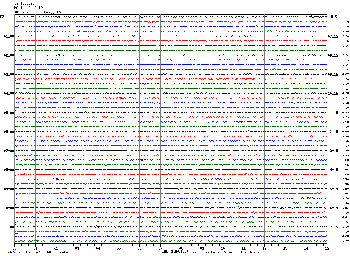Click the 11:00 CST time label
The image size is (350, 256).
click(x=9, y=227)
